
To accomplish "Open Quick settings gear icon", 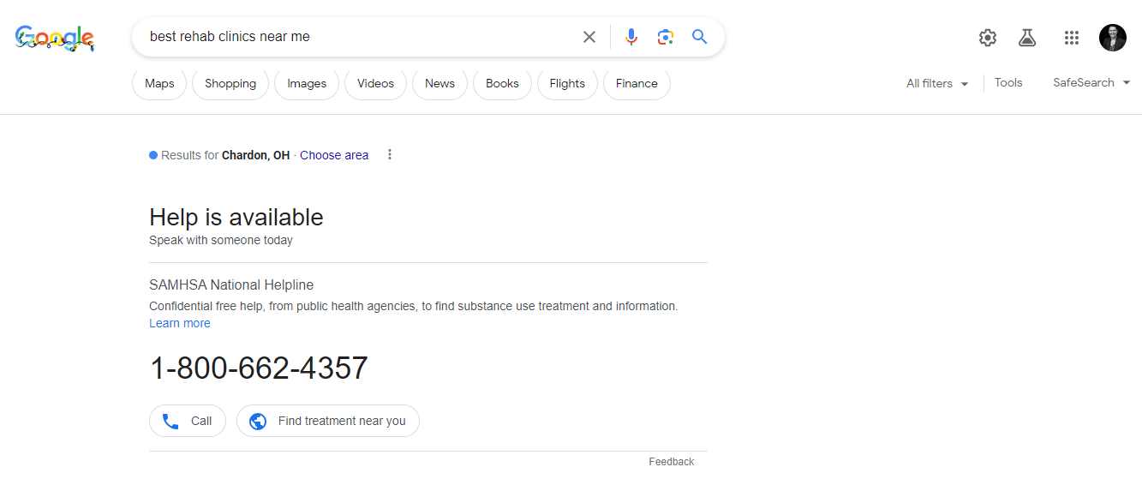I will point(988,38).
